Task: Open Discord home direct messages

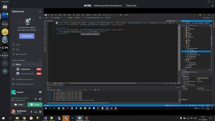Action: point(5,7)
